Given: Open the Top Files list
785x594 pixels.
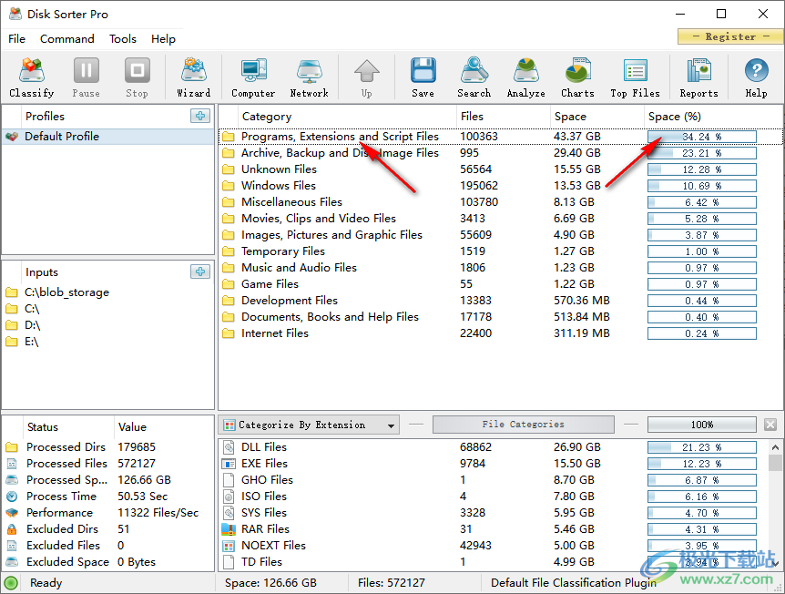Looking at the screenshot, I should click(636, 77).
